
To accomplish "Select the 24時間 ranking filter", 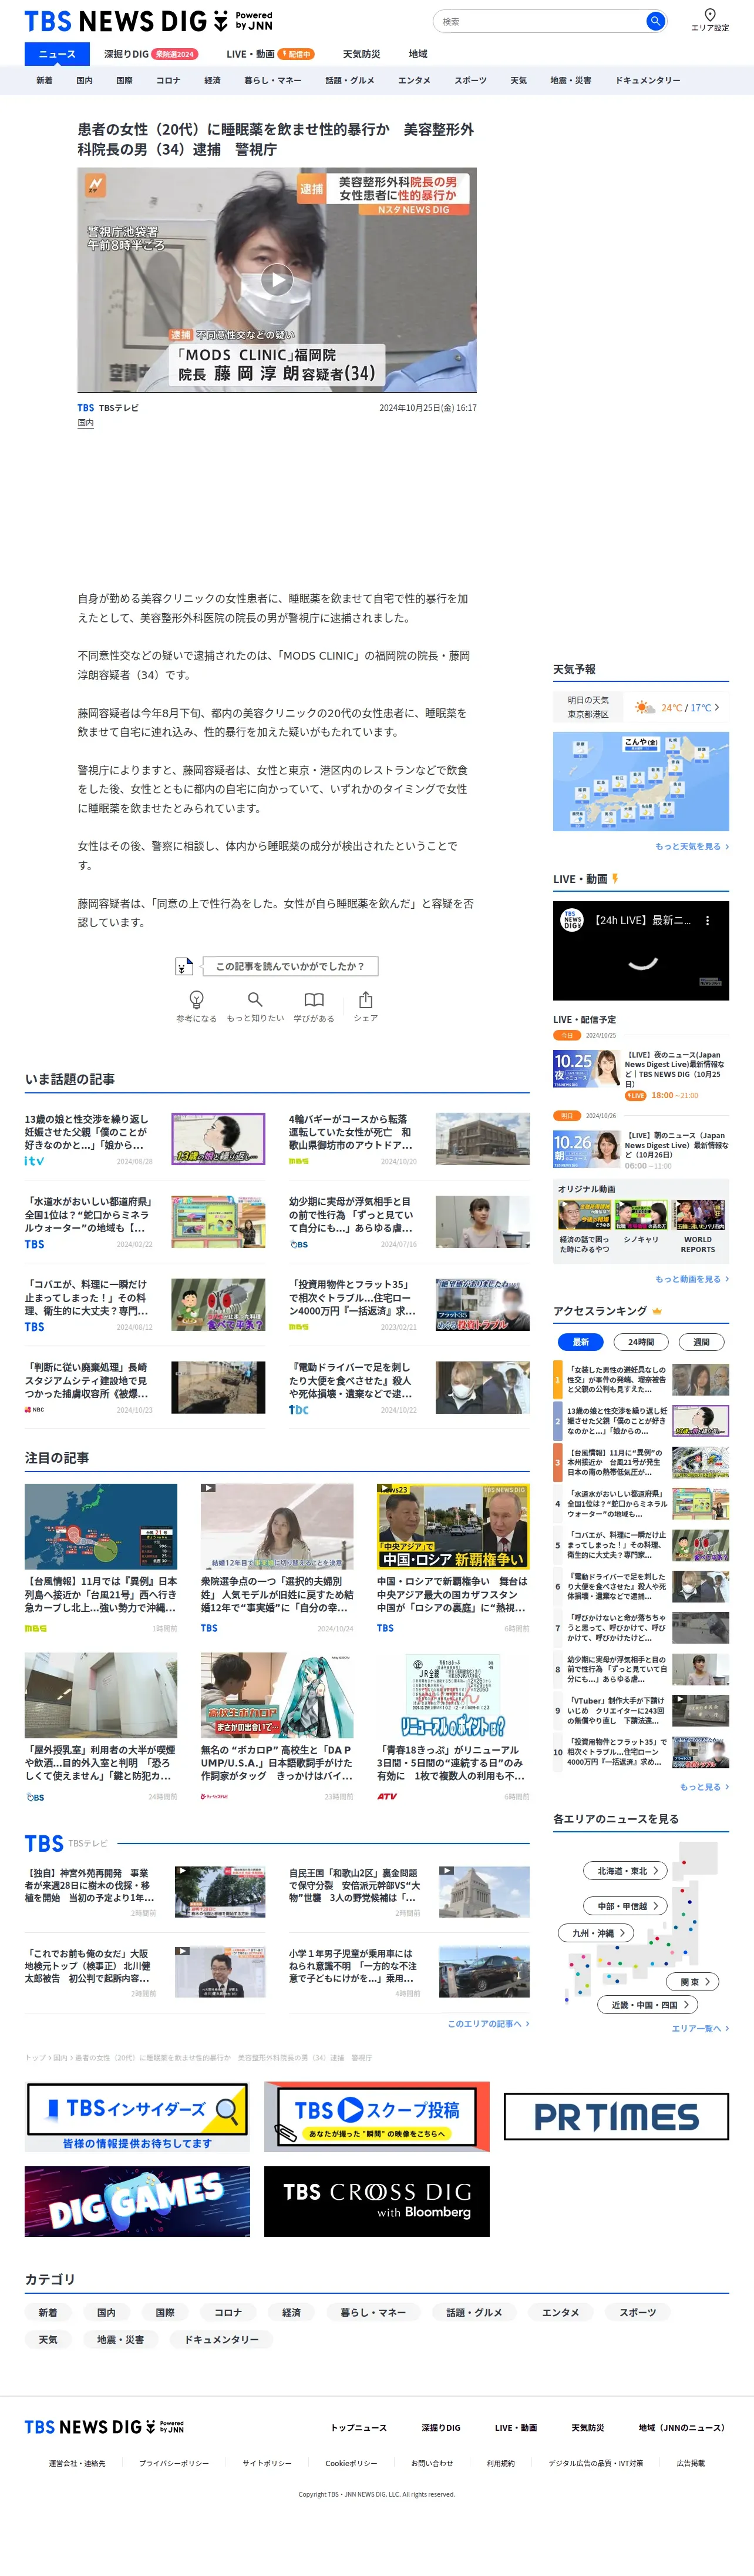I will (641, 1342).
